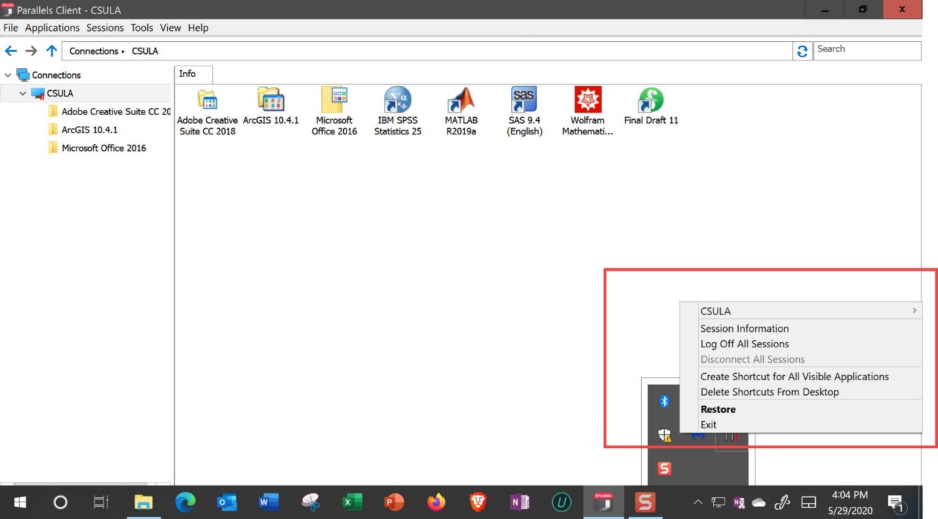The image size is (938, 519).
Task: Open Final Draft 11 application
Action: point(651,101)
